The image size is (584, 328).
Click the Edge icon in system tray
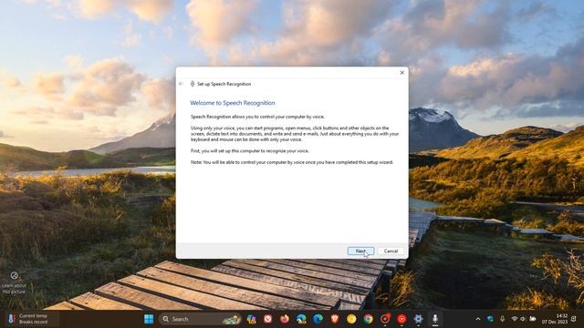(490, 319)
